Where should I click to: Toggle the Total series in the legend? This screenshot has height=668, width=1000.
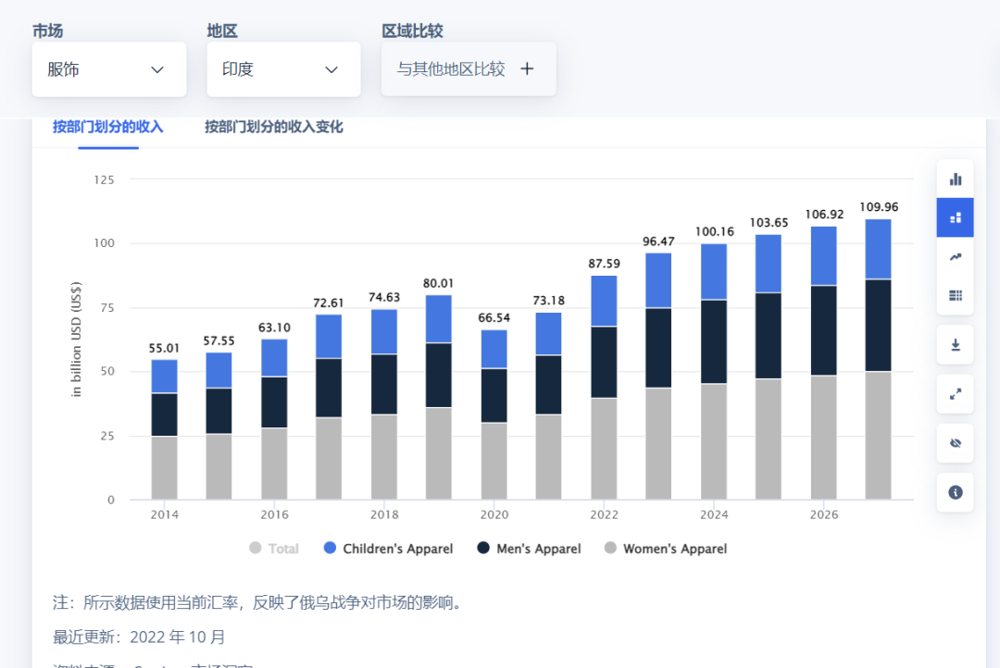[274, 548]
